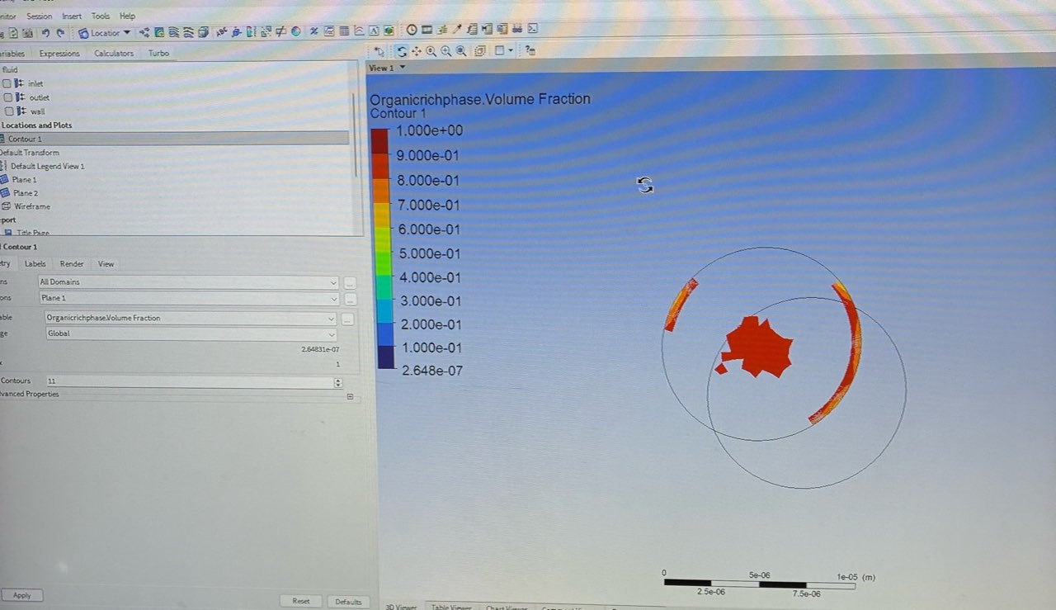Click the Redo arrow icon
Viewport: 1056px width, 610px height.
point(60,33)
